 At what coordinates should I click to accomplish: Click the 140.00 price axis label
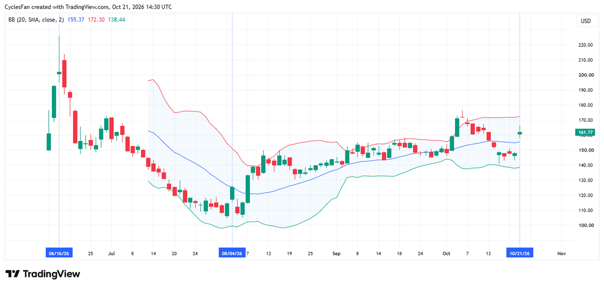coord(585,165)
